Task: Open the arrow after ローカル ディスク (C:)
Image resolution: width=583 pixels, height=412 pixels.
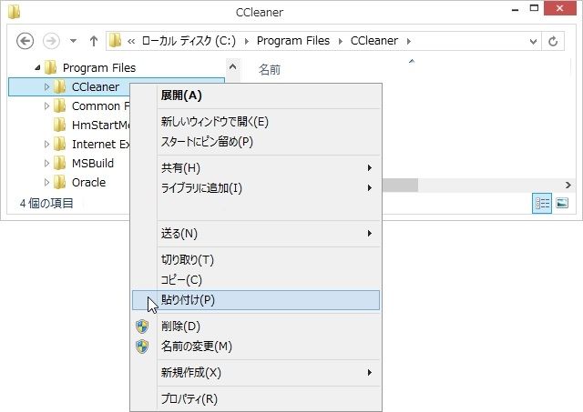Action: (x=246, y=41)
